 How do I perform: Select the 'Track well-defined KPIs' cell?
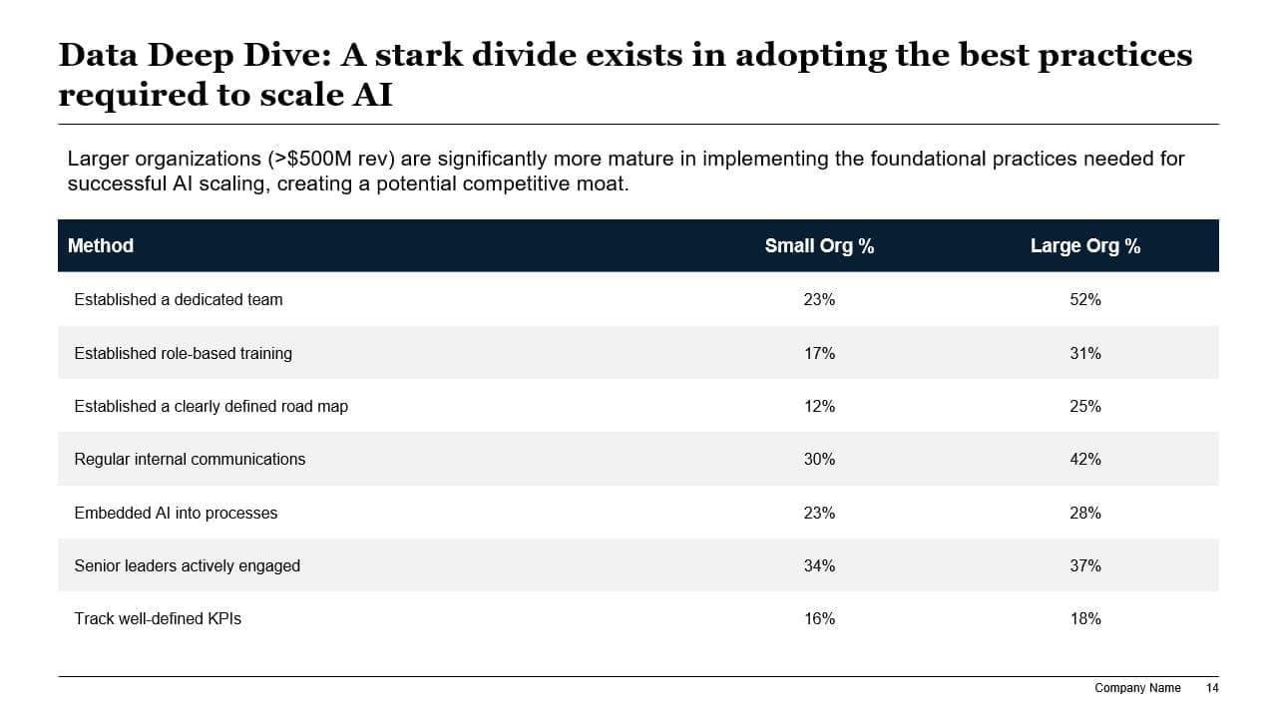[158, 618]
